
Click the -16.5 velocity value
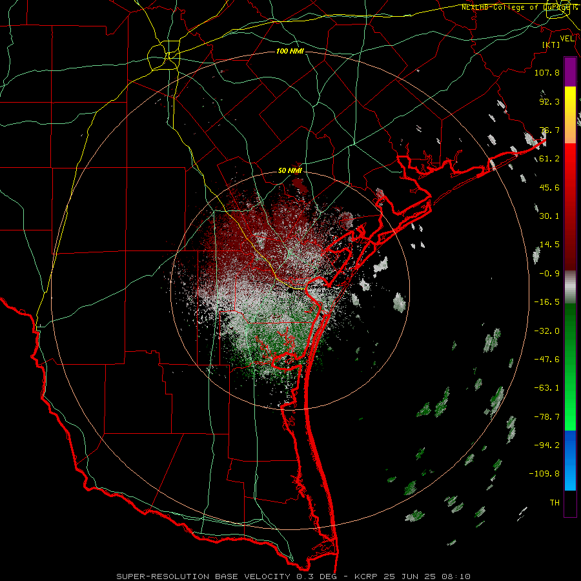547,302
